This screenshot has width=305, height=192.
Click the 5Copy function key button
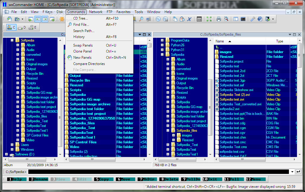104,179
